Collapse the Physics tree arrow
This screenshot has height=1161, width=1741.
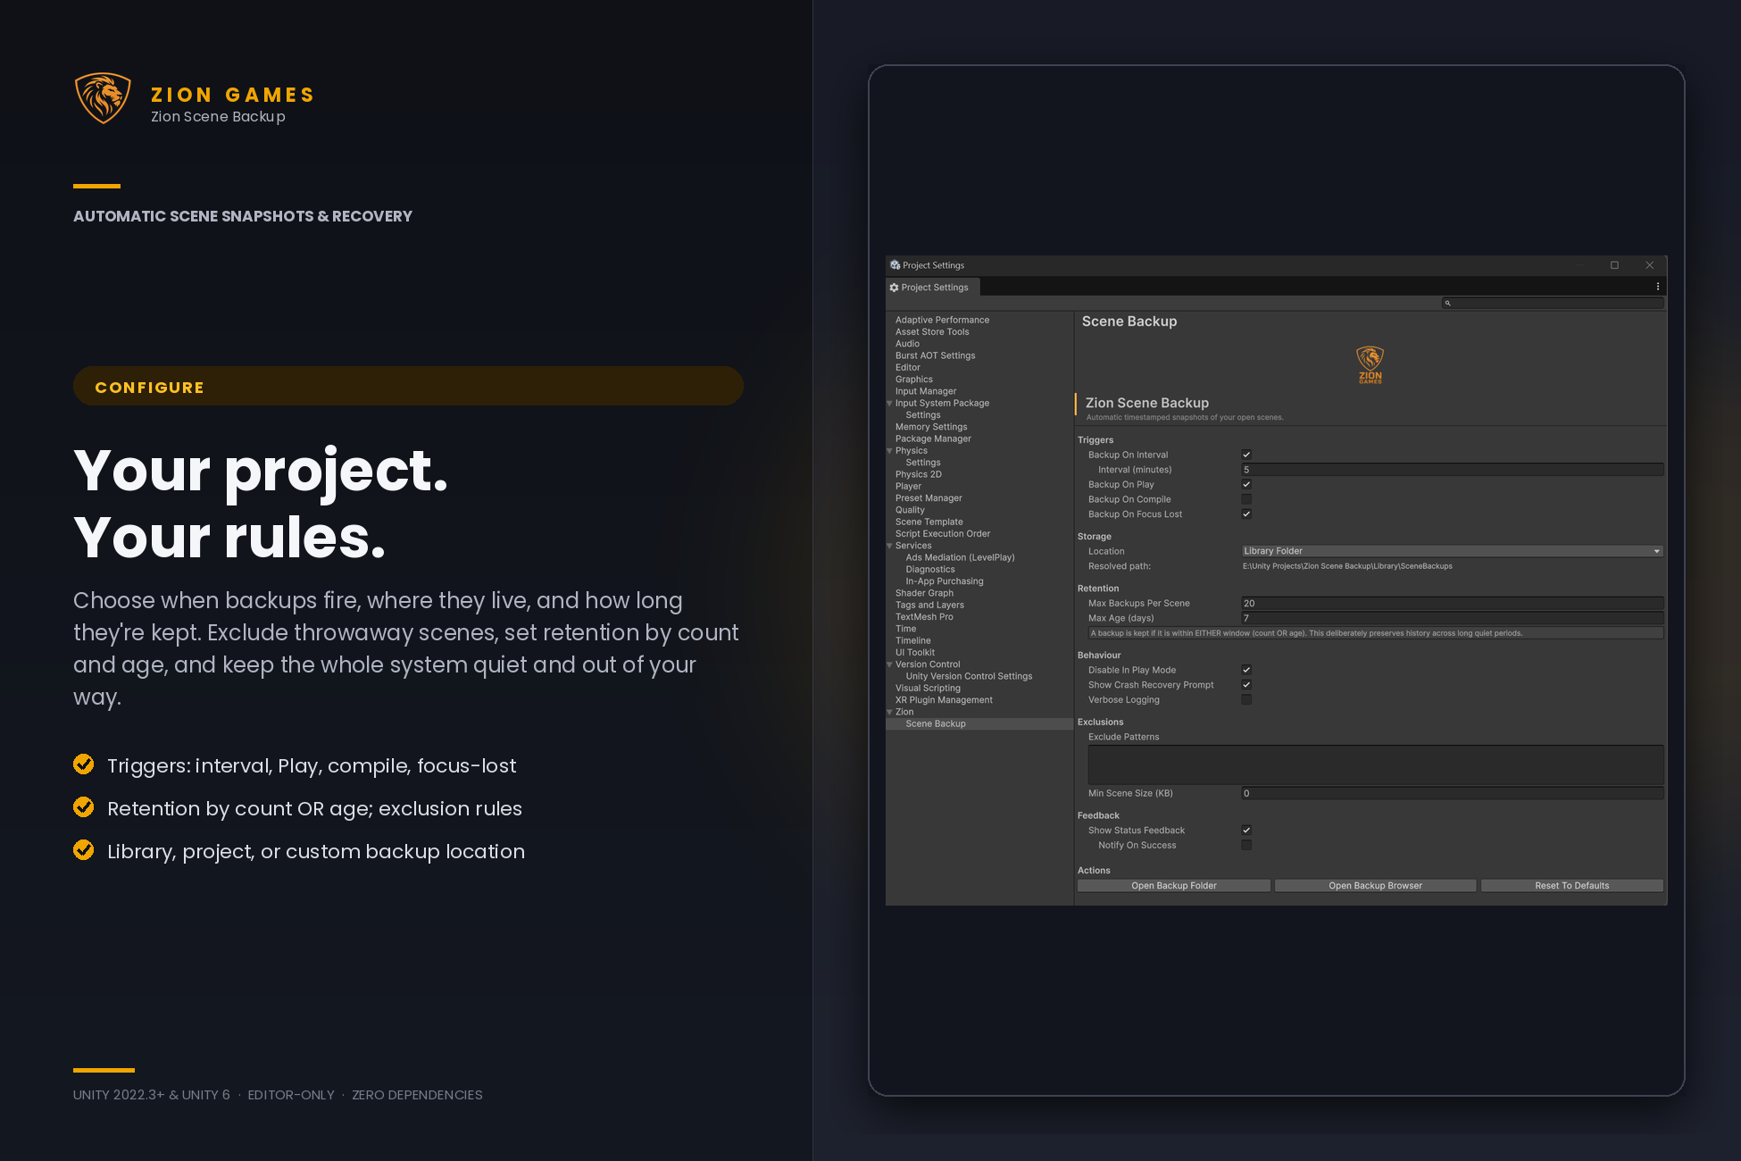(x=890, y=451)
